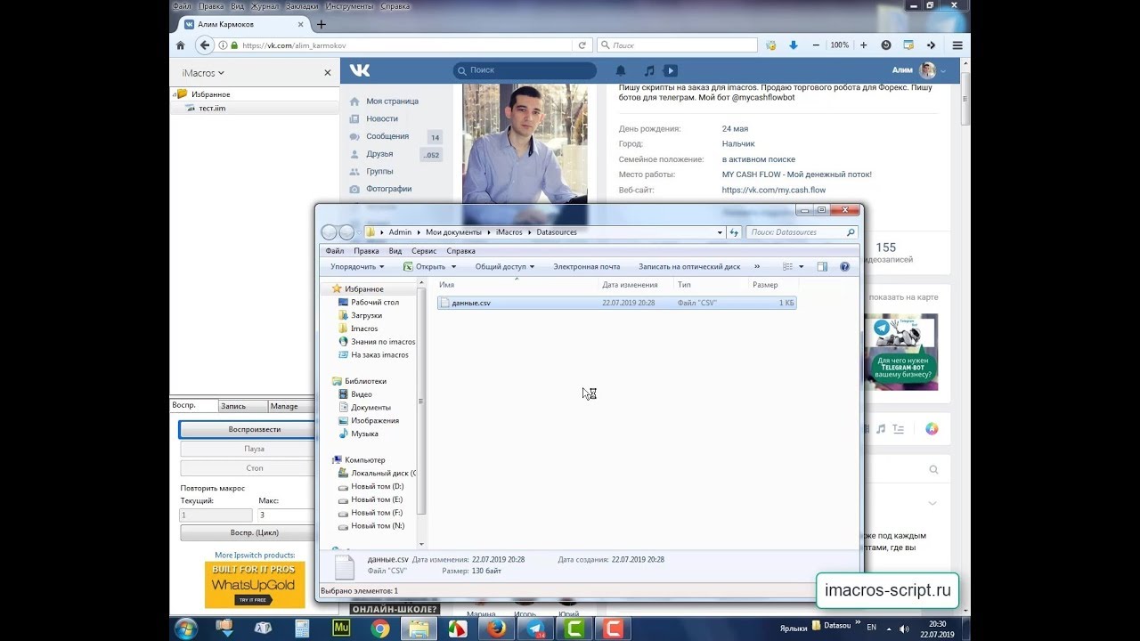Image resolution: width=1140 pixels, height=641 pixels.
Task: Click the Стоп button
Action: 248,467
